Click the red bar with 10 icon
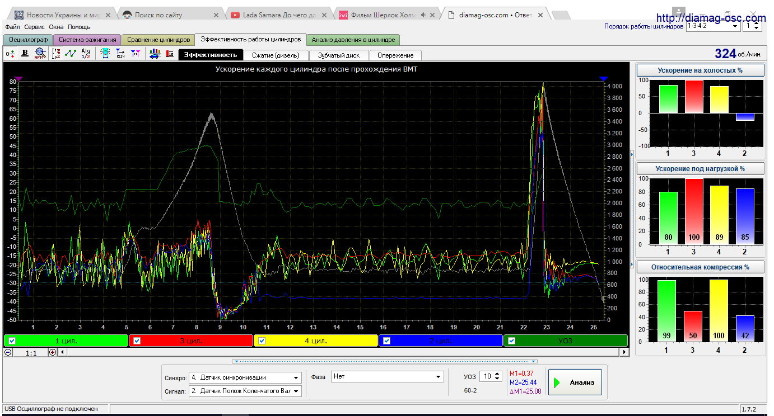 170,54
